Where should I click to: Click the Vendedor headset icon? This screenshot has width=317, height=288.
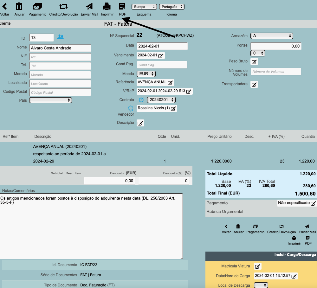pos(131,109)
